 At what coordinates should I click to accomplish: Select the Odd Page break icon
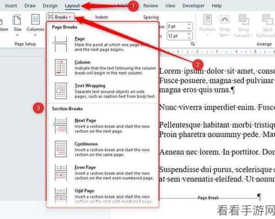tap(61, 196)
